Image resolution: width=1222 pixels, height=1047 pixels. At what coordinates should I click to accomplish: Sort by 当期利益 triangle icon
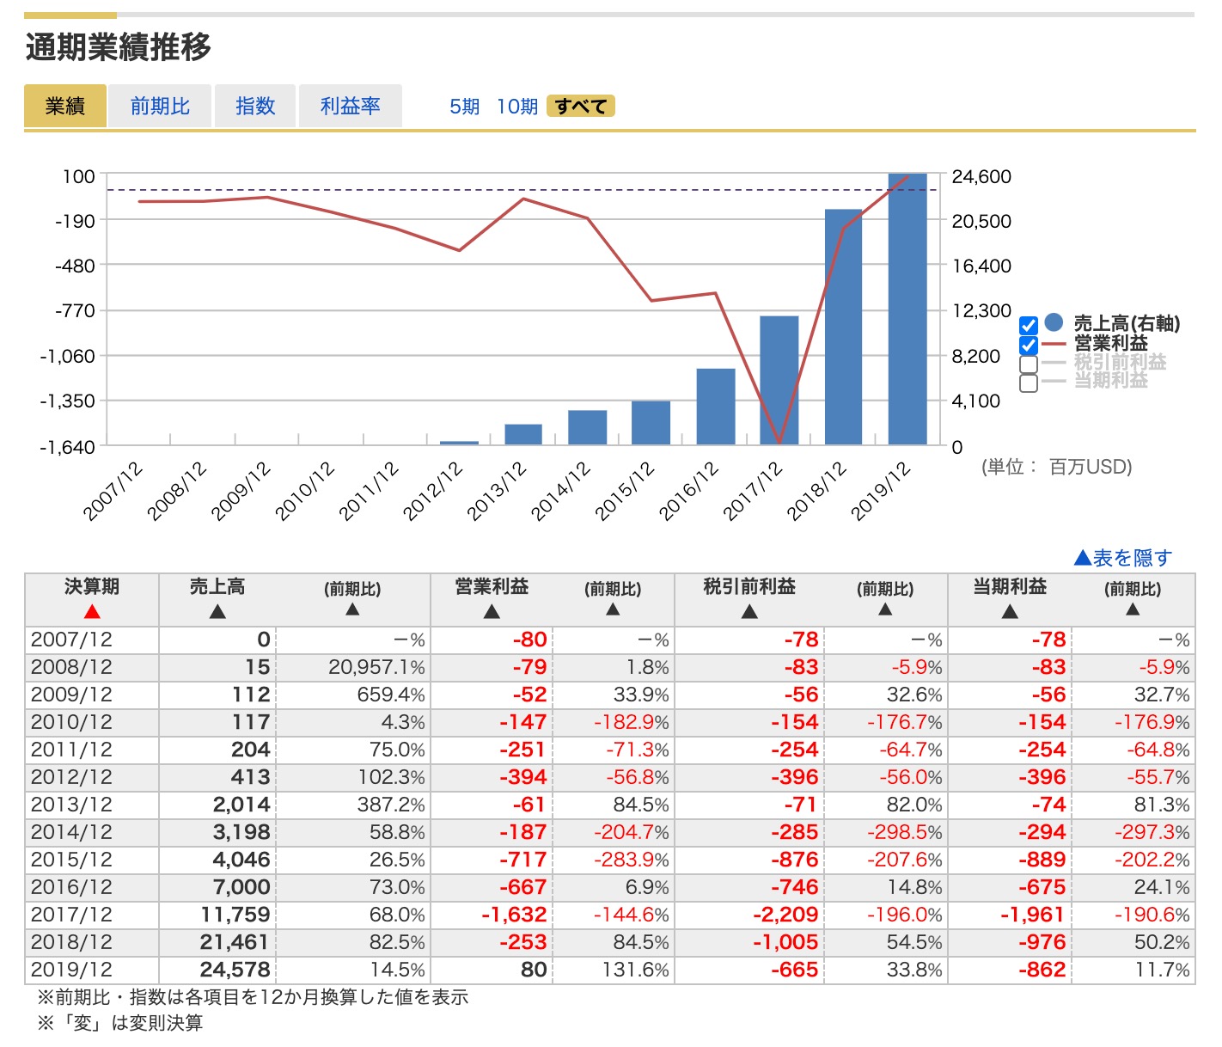point(1010,611)
